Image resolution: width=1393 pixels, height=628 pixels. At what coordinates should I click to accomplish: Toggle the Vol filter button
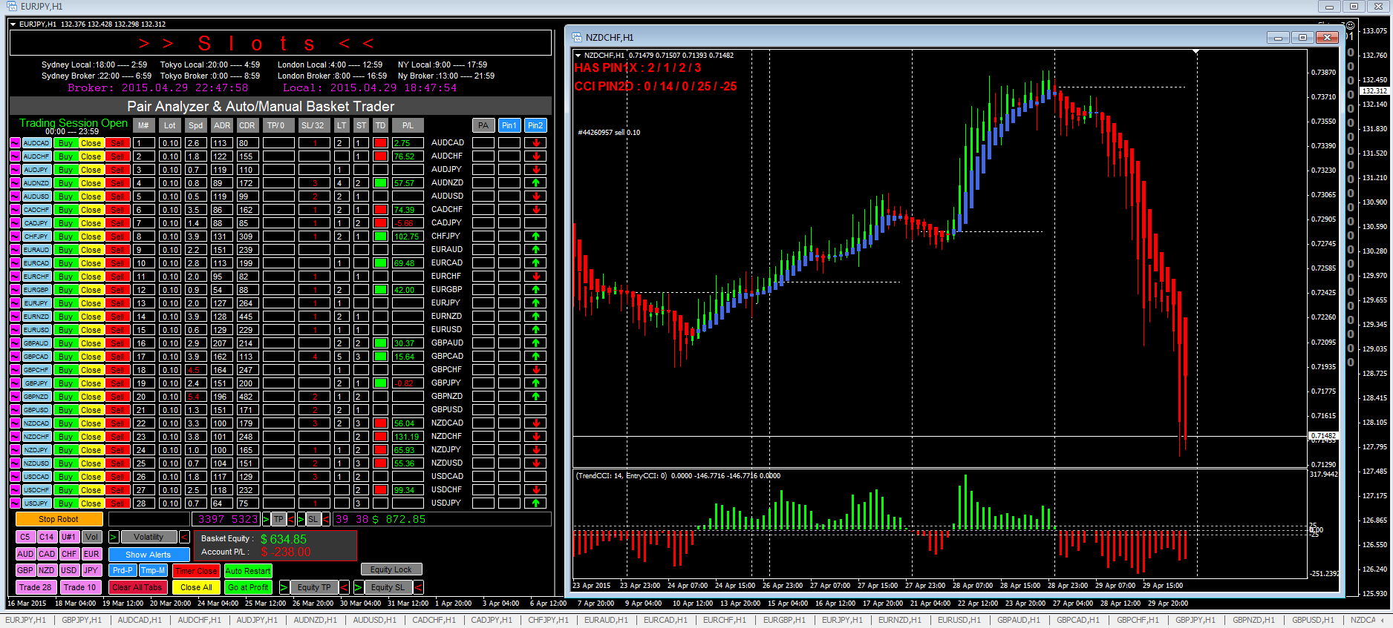pyautogui.click(x=91, y=537)
